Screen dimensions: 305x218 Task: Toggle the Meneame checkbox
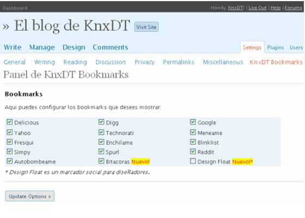(x=193, y=132)
